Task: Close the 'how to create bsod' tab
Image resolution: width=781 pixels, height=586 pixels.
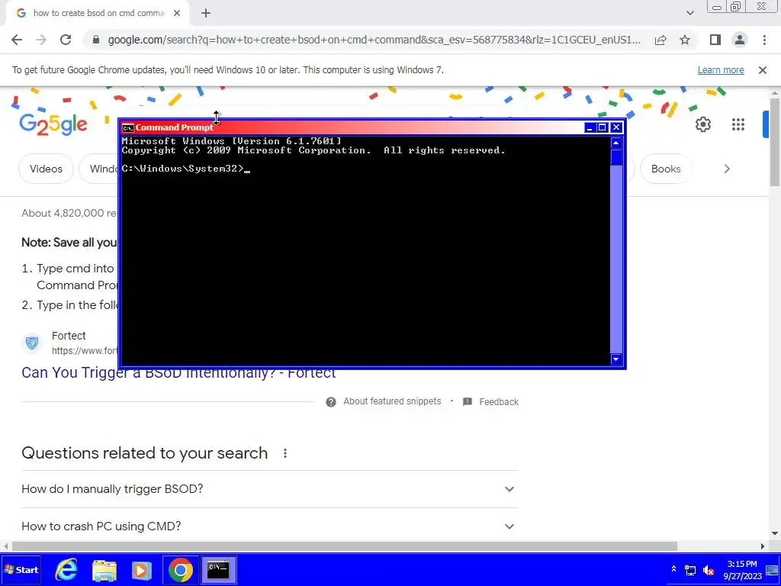Action: point(177,14)
